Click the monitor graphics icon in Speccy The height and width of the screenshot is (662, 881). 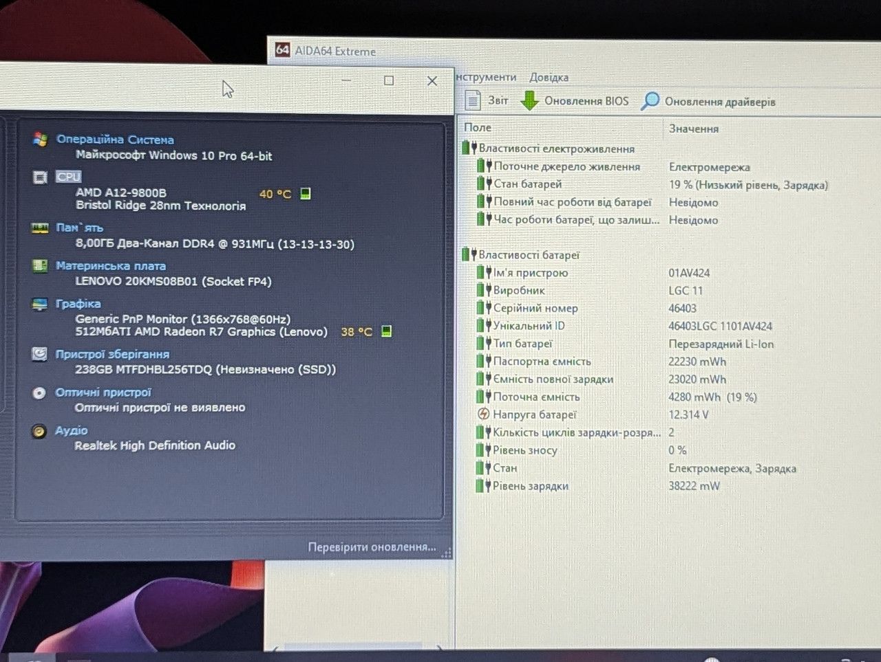40,304
